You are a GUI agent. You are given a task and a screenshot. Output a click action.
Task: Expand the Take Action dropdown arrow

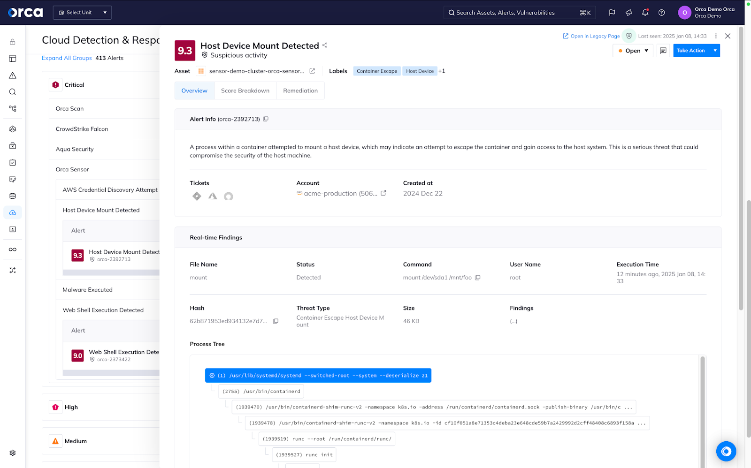715,51
